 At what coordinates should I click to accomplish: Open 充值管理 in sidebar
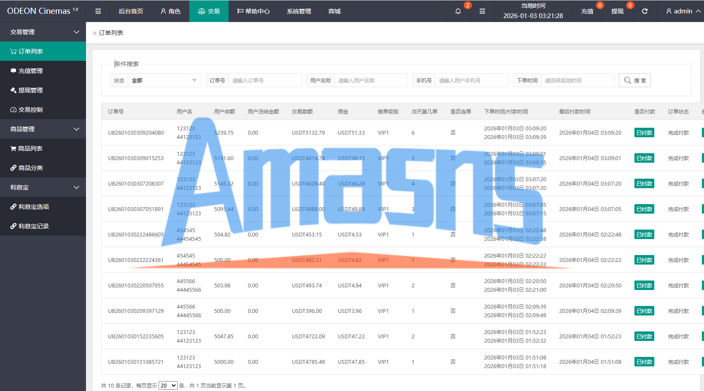click(x=43, y=71)
